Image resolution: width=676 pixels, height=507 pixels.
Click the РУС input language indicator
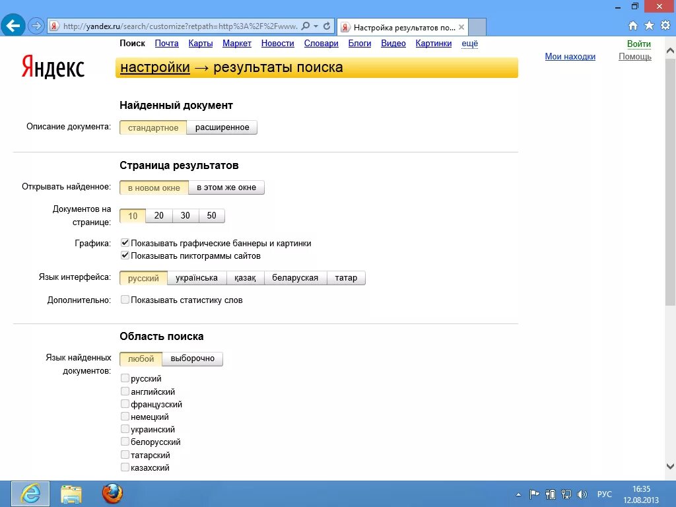pos(605,494)
